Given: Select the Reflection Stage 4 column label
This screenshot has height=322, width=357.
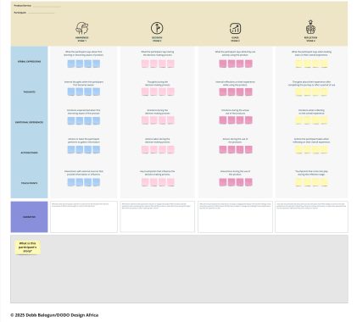Looking at the screenshot, I should pos(310,39).
